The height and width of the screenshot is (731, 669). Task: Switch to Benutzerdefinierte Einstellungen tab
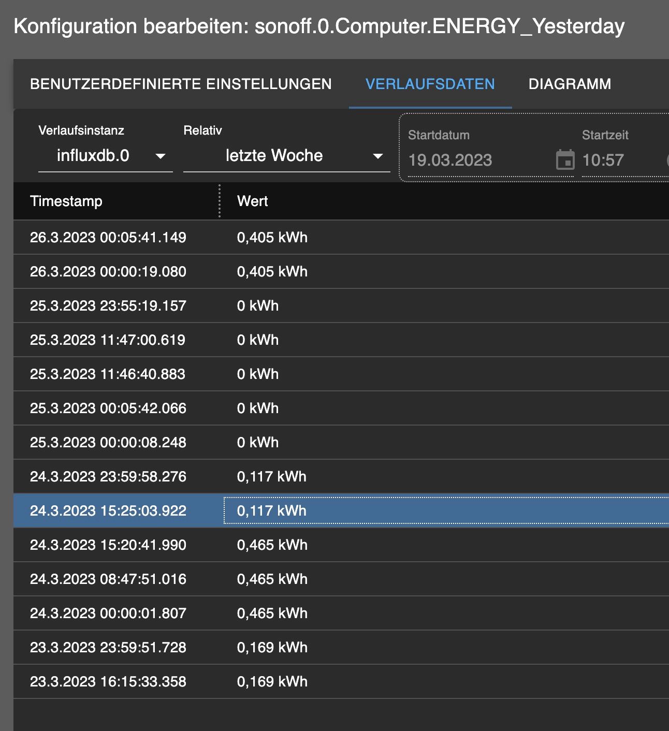[x=181, y=84]
